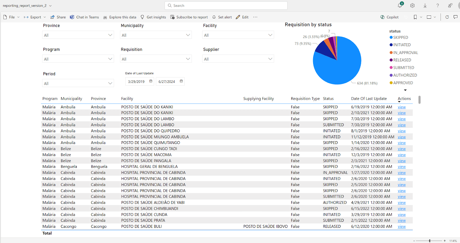Screen dimensions: 460x243
Task: Click Set alert
Action: pos(222,17)
